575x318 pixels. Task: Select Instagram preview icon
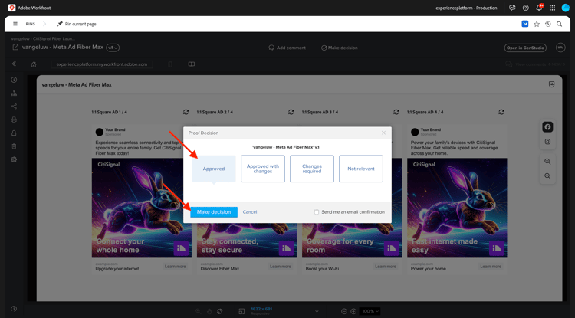pos(547,142)
